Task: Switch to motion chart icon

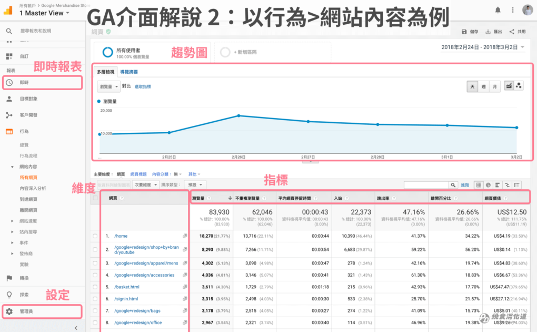Action: click(519, 86)
